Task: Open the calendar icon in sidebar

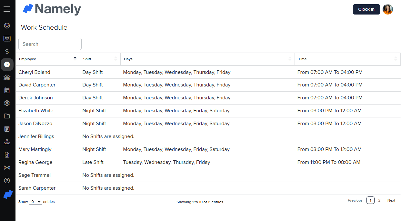Action: tap(7, 90)
